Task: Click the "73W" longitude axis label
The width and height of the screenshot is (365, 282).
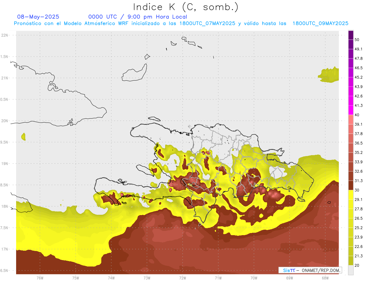Action: (x=147, y=278)
